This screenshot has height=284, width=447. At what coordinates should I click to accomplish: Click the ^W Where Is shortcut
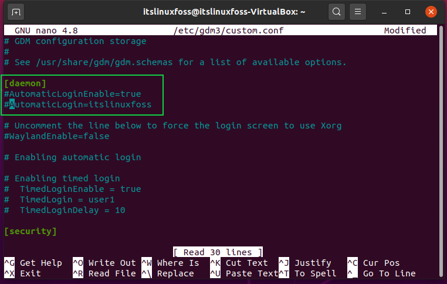point(170,263)
